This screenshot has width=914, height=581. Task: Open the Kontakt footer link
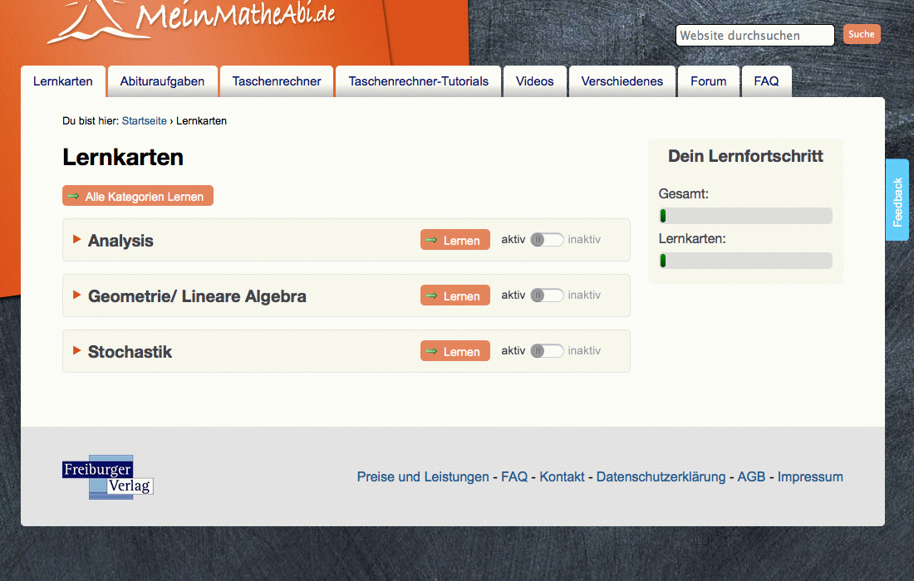tap(562, 476)
